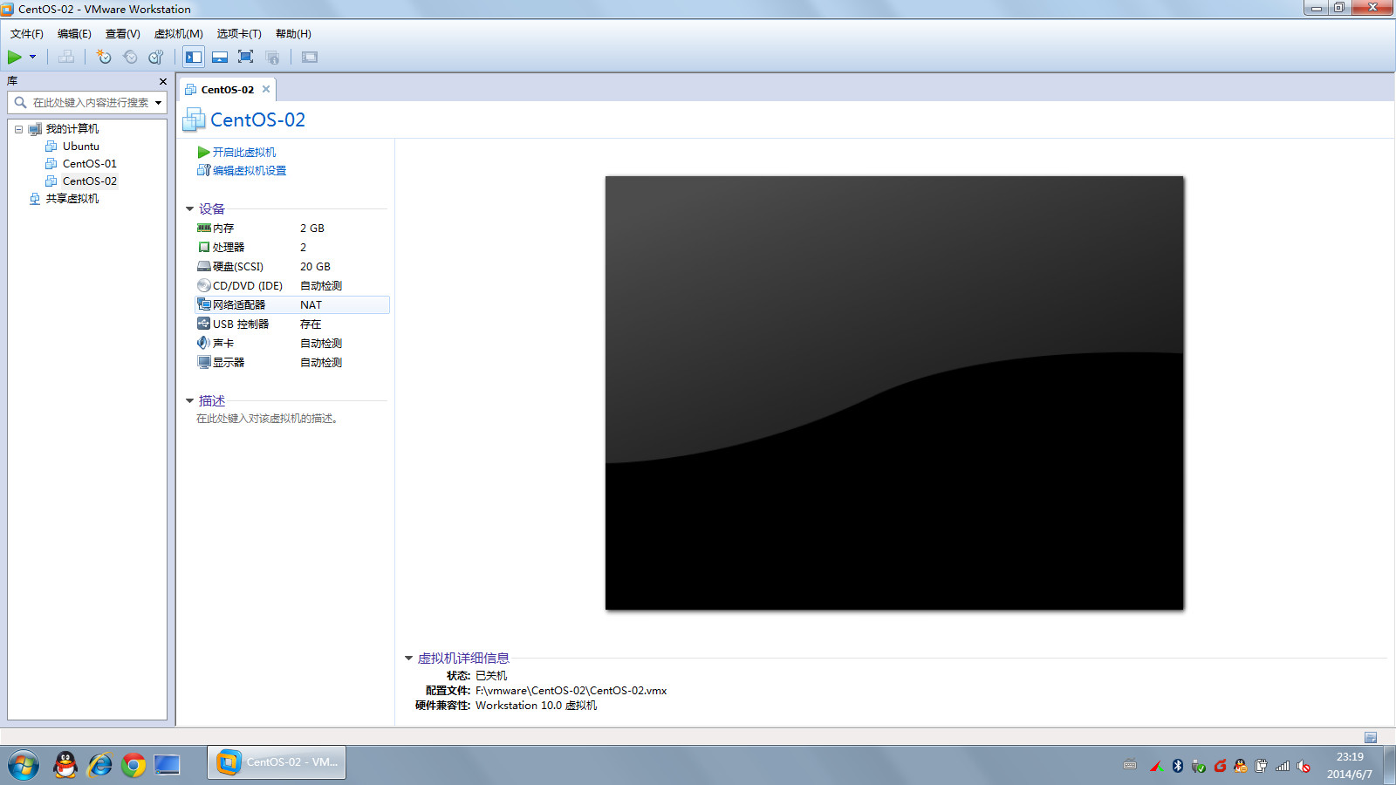This screenshot has height=785, width=1396.
Task: Collapse the 设备 section
Action: 189,209
